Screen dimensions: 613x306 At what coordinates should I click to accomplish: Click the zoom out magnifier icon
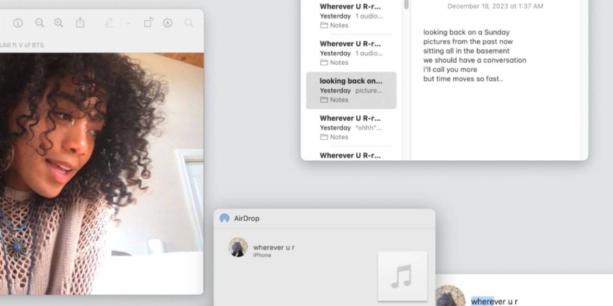39,23
